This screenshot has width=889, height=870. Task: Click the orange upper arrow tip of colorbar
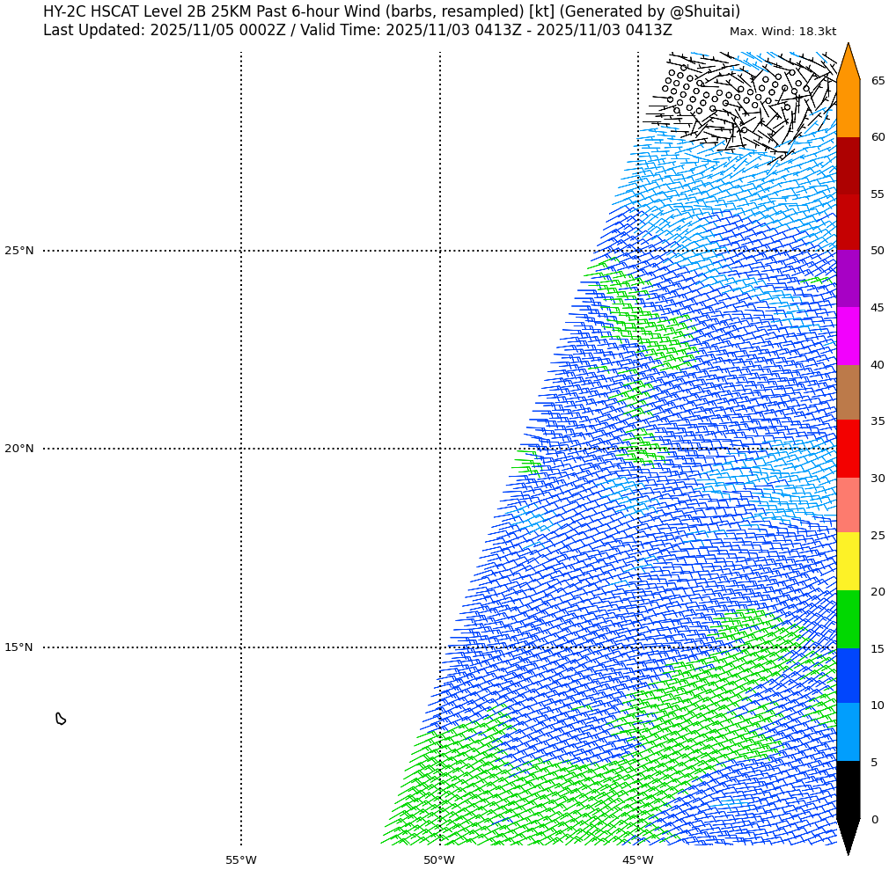click(x=848, y=60)
